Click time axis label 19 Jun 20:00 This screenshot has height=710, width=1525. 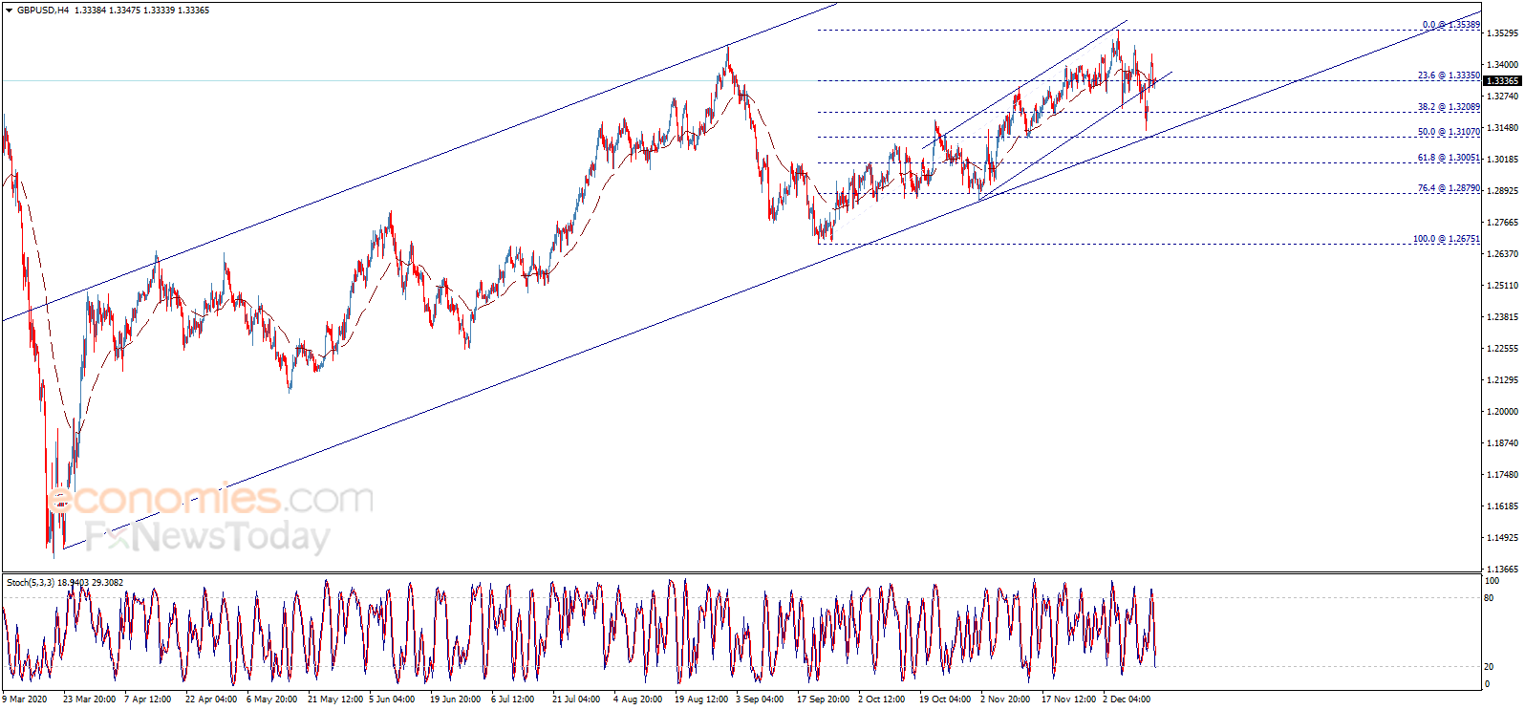455,699
